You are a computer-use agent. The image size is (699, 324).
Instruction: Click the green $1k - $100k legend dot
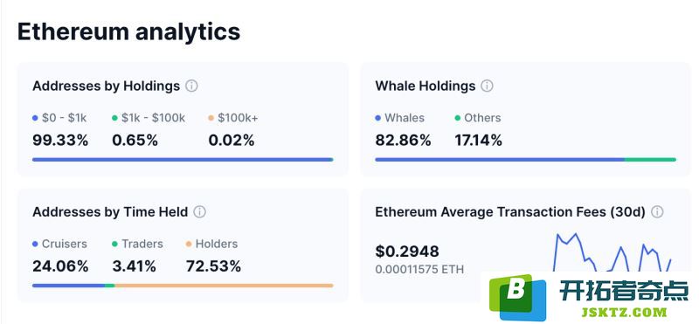(x=114, y=118)
